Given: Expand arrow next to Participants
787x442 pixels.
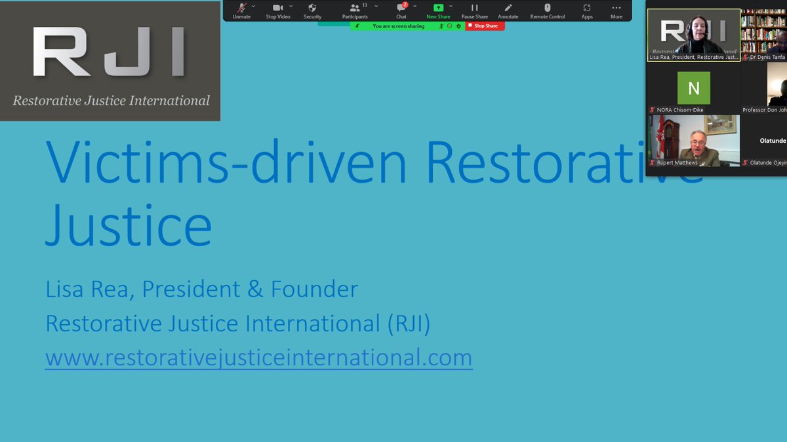Looking at the screenshot, I should point(376,5).
